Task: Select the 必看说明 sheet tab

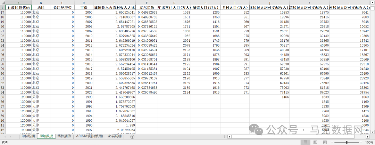Action: coord(115,137)
